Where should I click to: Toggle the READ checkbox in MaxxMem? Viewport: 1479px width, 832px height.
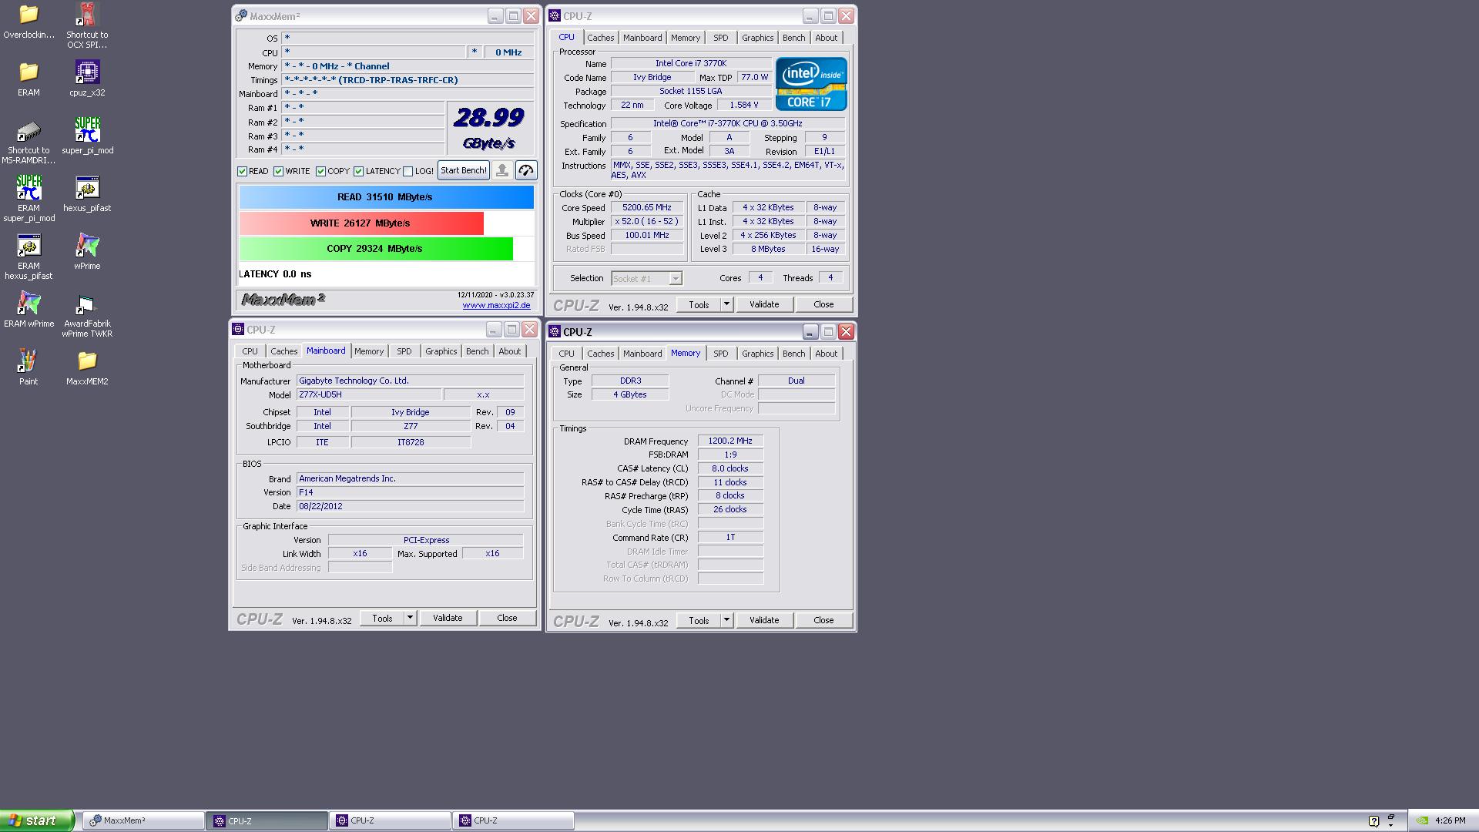(242, 171)
